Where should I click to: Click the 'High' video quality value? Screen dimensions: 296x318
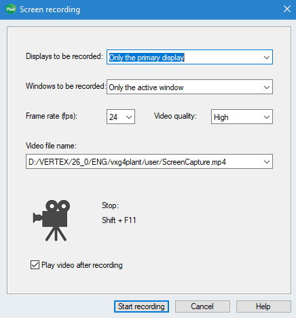pyautogui.click(x=221, y=117)
